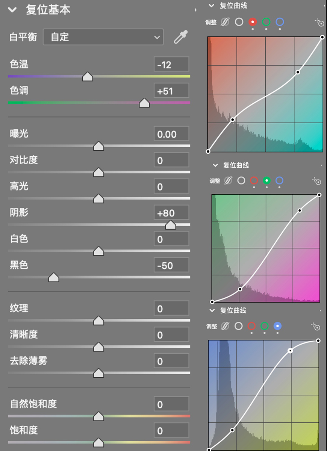Select point curve circle in bottom curves panel

(239, 327)
